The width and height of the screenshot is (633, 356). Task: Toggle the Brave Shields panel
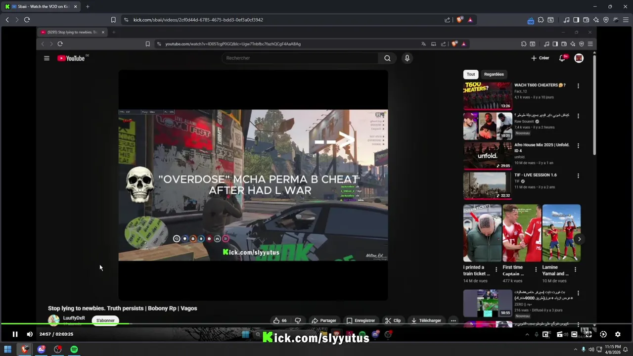pyautogui.click(x=459, y=20)
